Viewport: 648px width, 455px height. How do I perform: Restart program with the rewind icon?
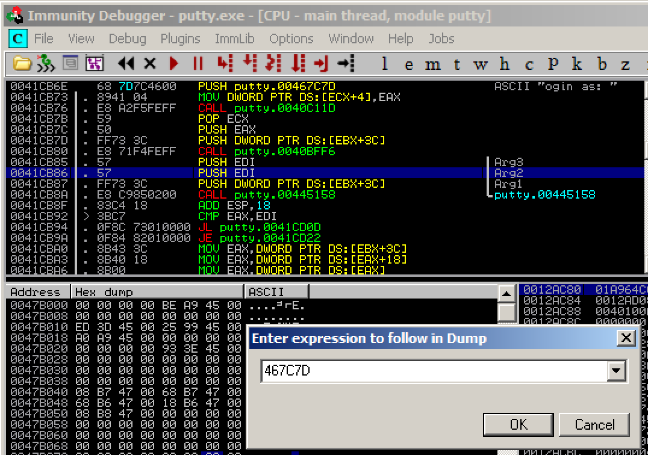(x=126, y=64)
